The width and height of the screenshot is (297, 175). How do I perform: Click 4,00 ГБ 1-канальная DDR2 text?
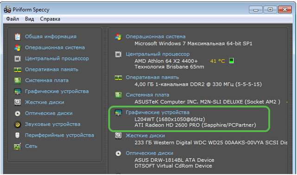point(198,84)
